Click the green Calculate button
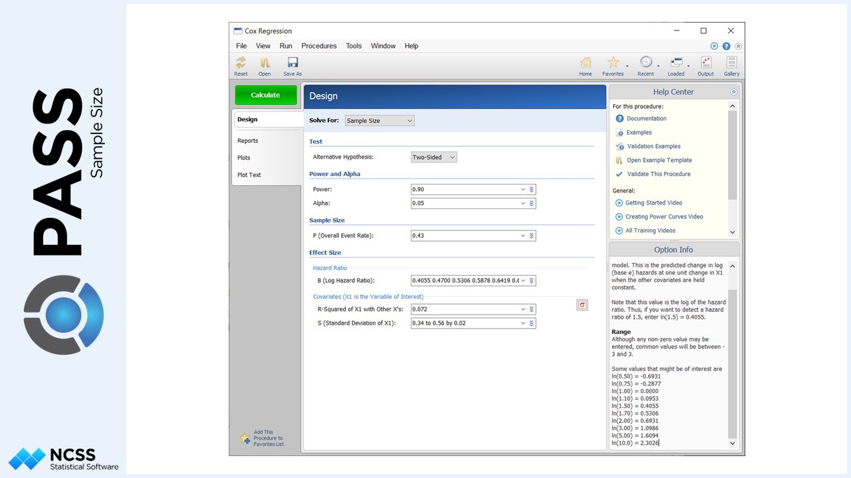The width and height of the screenshot is (851, 478). click(x=265, y=95)
